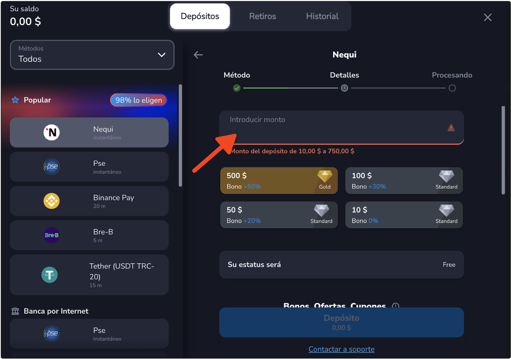Click the red warning triangle icon
The height and width of the screenshot is (359, 511).
tap(451, 128)
